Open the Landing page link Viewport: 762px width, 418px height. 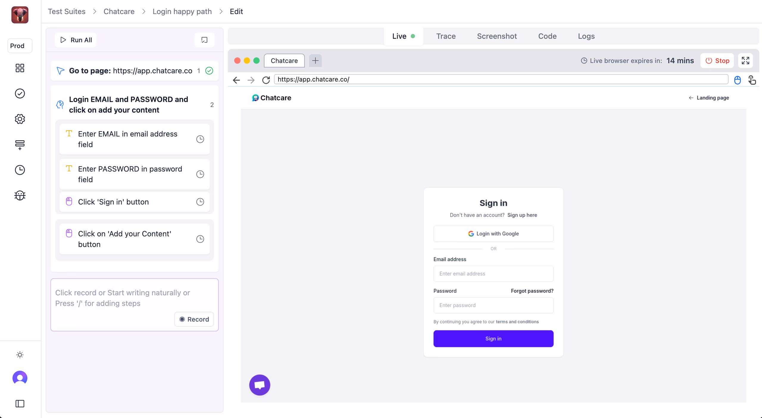[x=709, y=98]
